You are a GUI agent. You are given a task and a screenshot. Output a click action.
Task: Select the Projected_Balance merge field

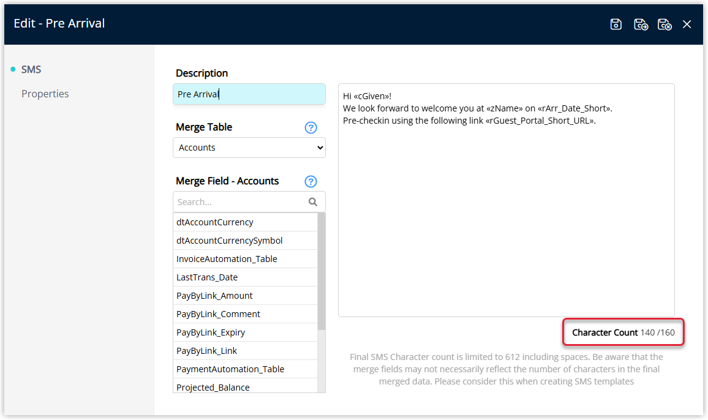[245, 386]
